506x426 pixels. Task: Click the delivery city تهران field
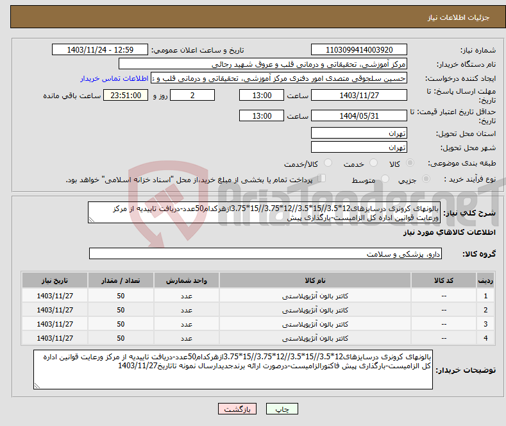pos(359,147)
